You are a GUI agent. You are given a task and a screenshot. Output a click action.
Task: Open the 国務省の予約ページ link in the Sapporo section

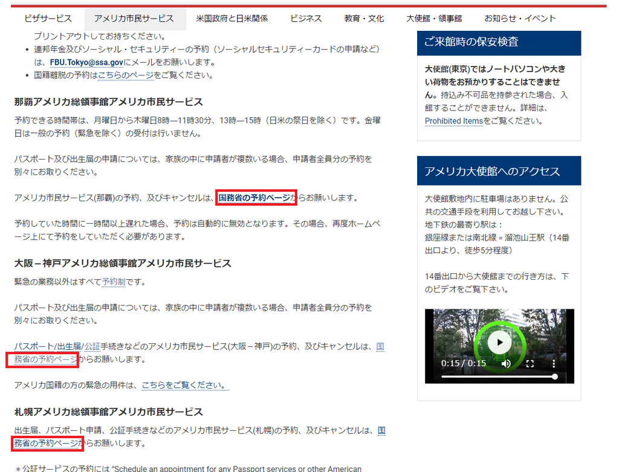click(47, 444)
